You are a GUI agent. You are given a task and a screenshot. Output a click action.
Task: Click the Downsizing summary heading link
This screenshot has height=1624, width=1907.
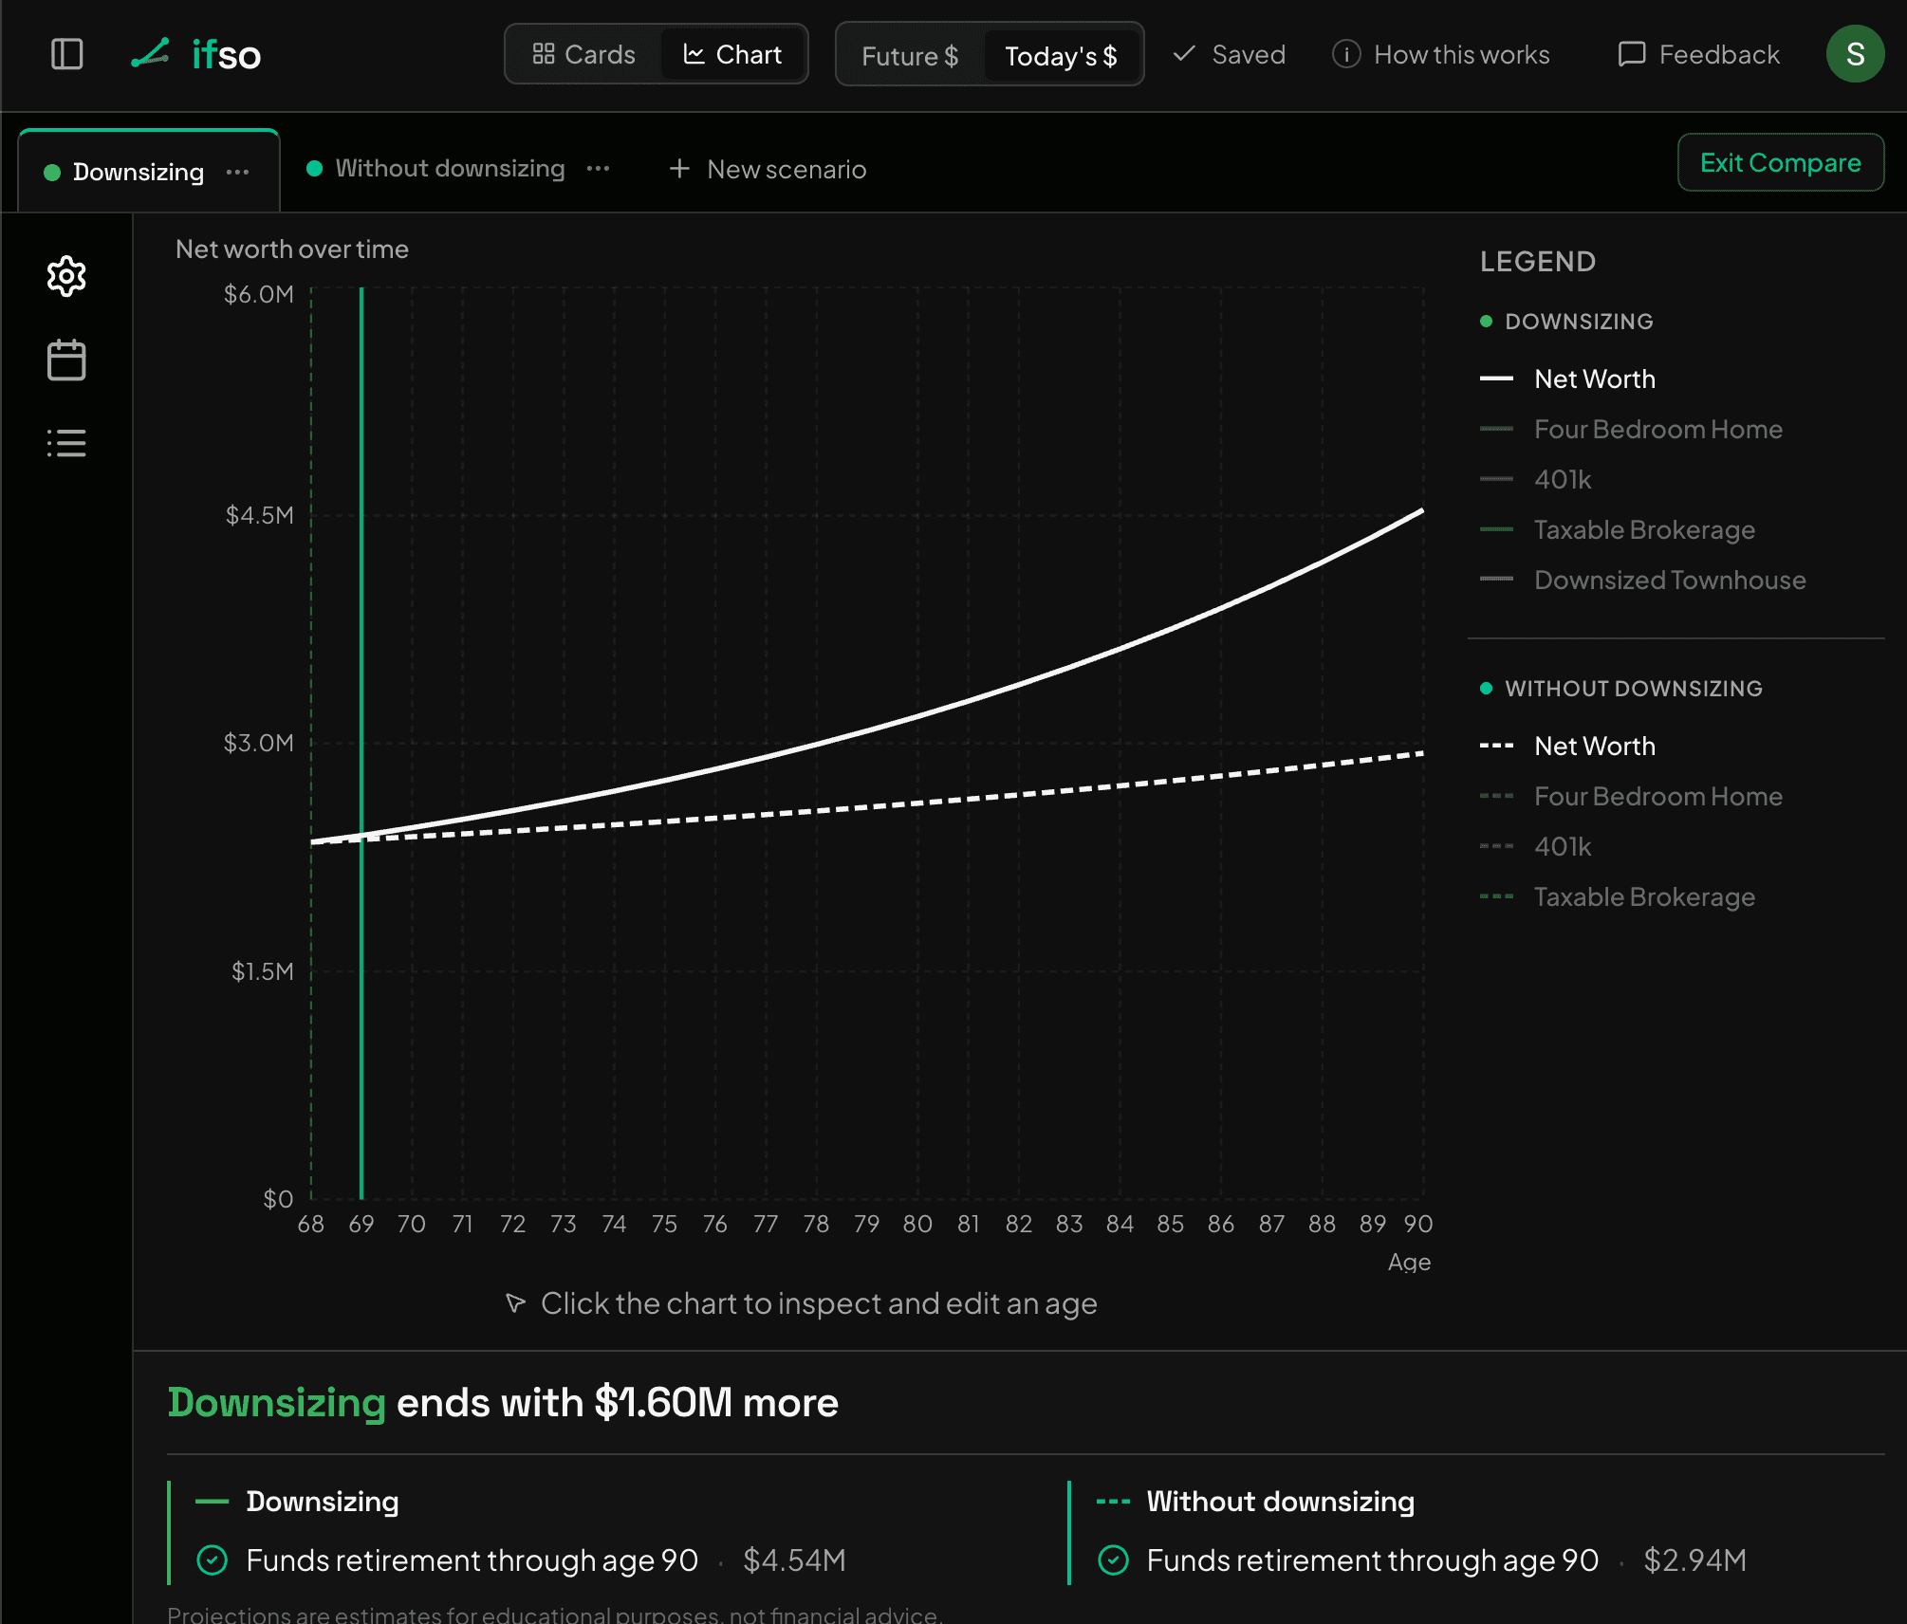(x=276, y=1402)
